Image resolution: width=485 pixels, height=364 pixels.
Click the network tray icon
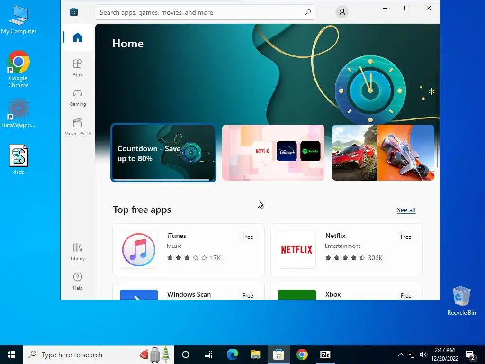coord(413,355)
